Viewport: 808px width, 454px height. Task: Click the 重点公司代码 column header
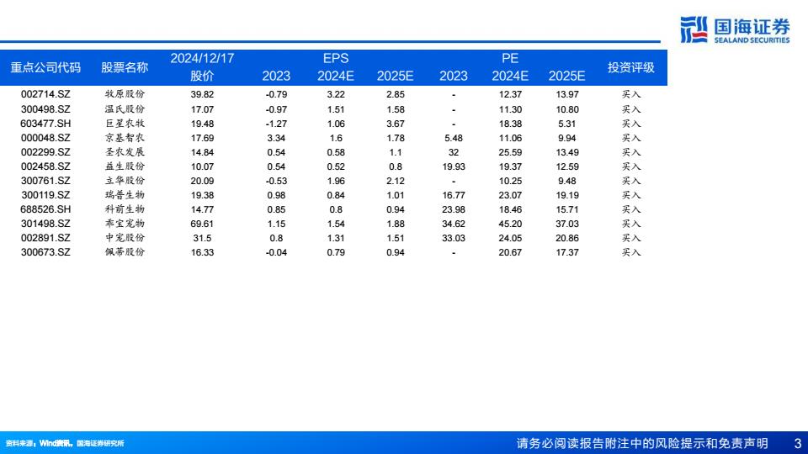(x=45, y=67)
